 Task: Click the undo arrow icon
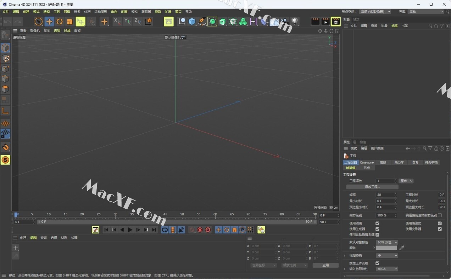[8, 22]
